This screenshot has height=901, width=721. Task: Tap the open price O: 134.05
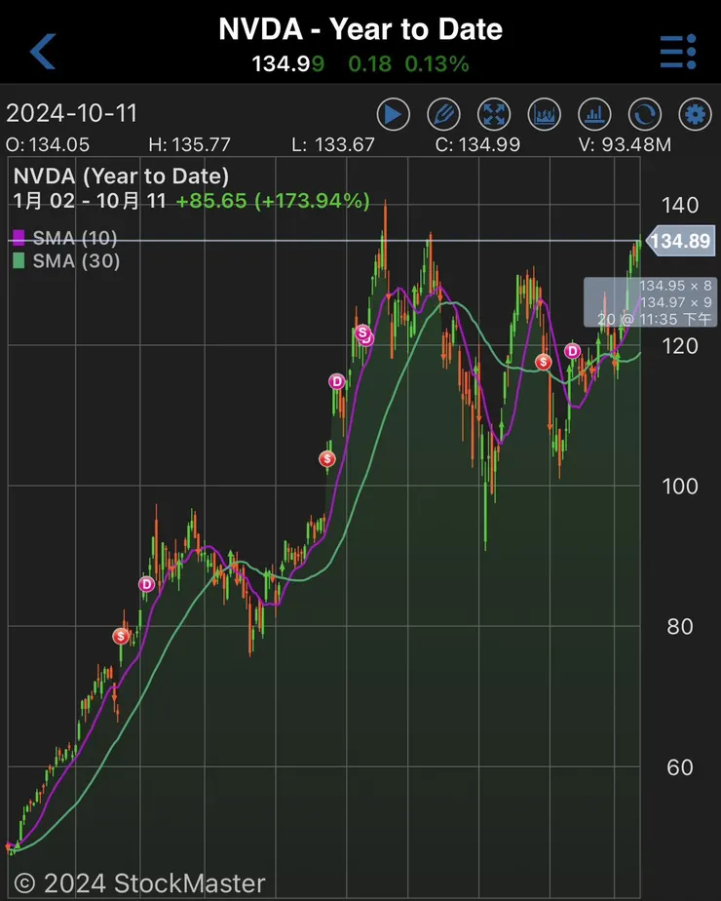pos(48,144)
